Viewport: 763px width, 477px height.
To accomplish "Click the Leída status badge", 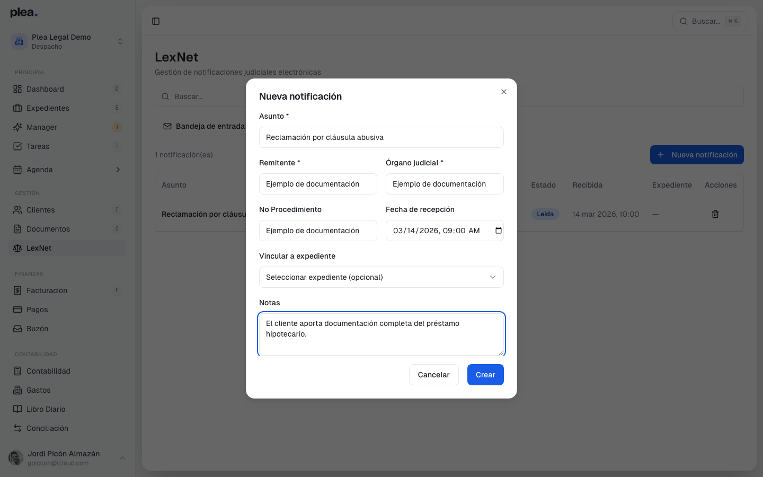I will click(x=545, y=214).
